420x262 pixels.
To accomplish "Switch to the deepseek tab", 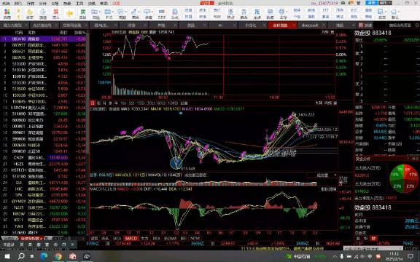I will click(310, 25).
